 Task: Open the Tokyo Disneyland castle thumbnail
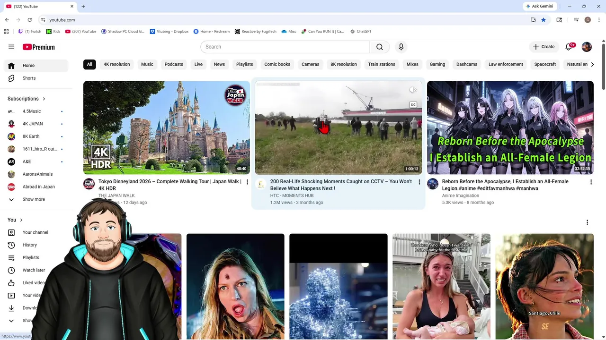pyautogui.click(x=167, y=127)
